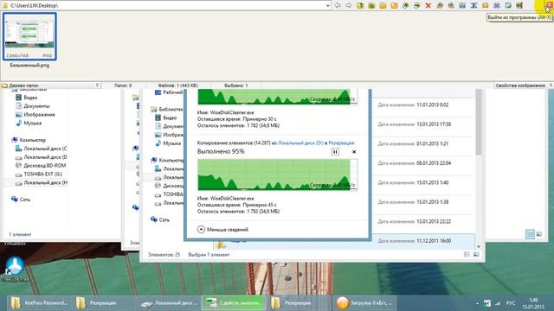The image size is (554, 311).
Task: Pause the 95% copy operation
Action: click(335, 152)
